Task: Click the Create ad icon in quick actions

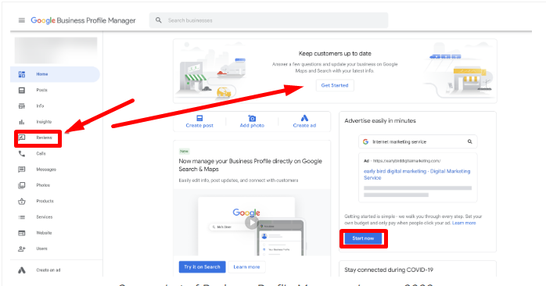Action: click(304, 118)
